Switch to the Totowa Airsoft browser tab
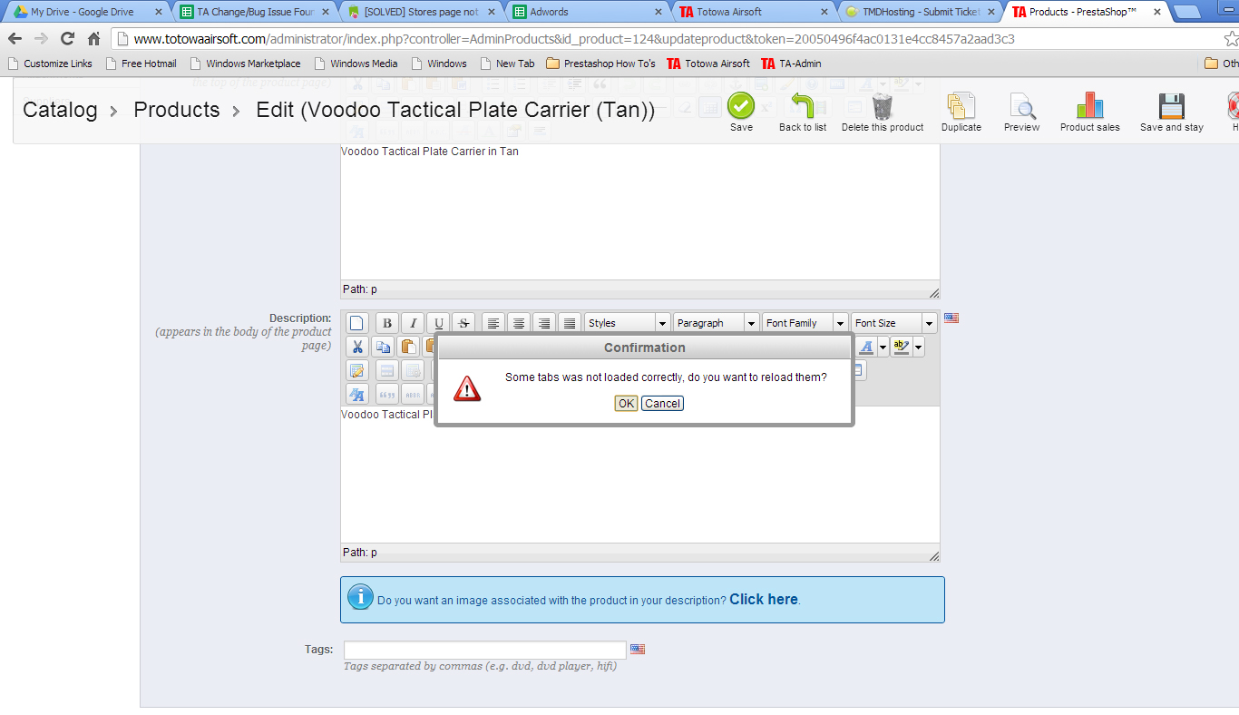This screenshot has height=715, width=1239. [x=753, y=12]
